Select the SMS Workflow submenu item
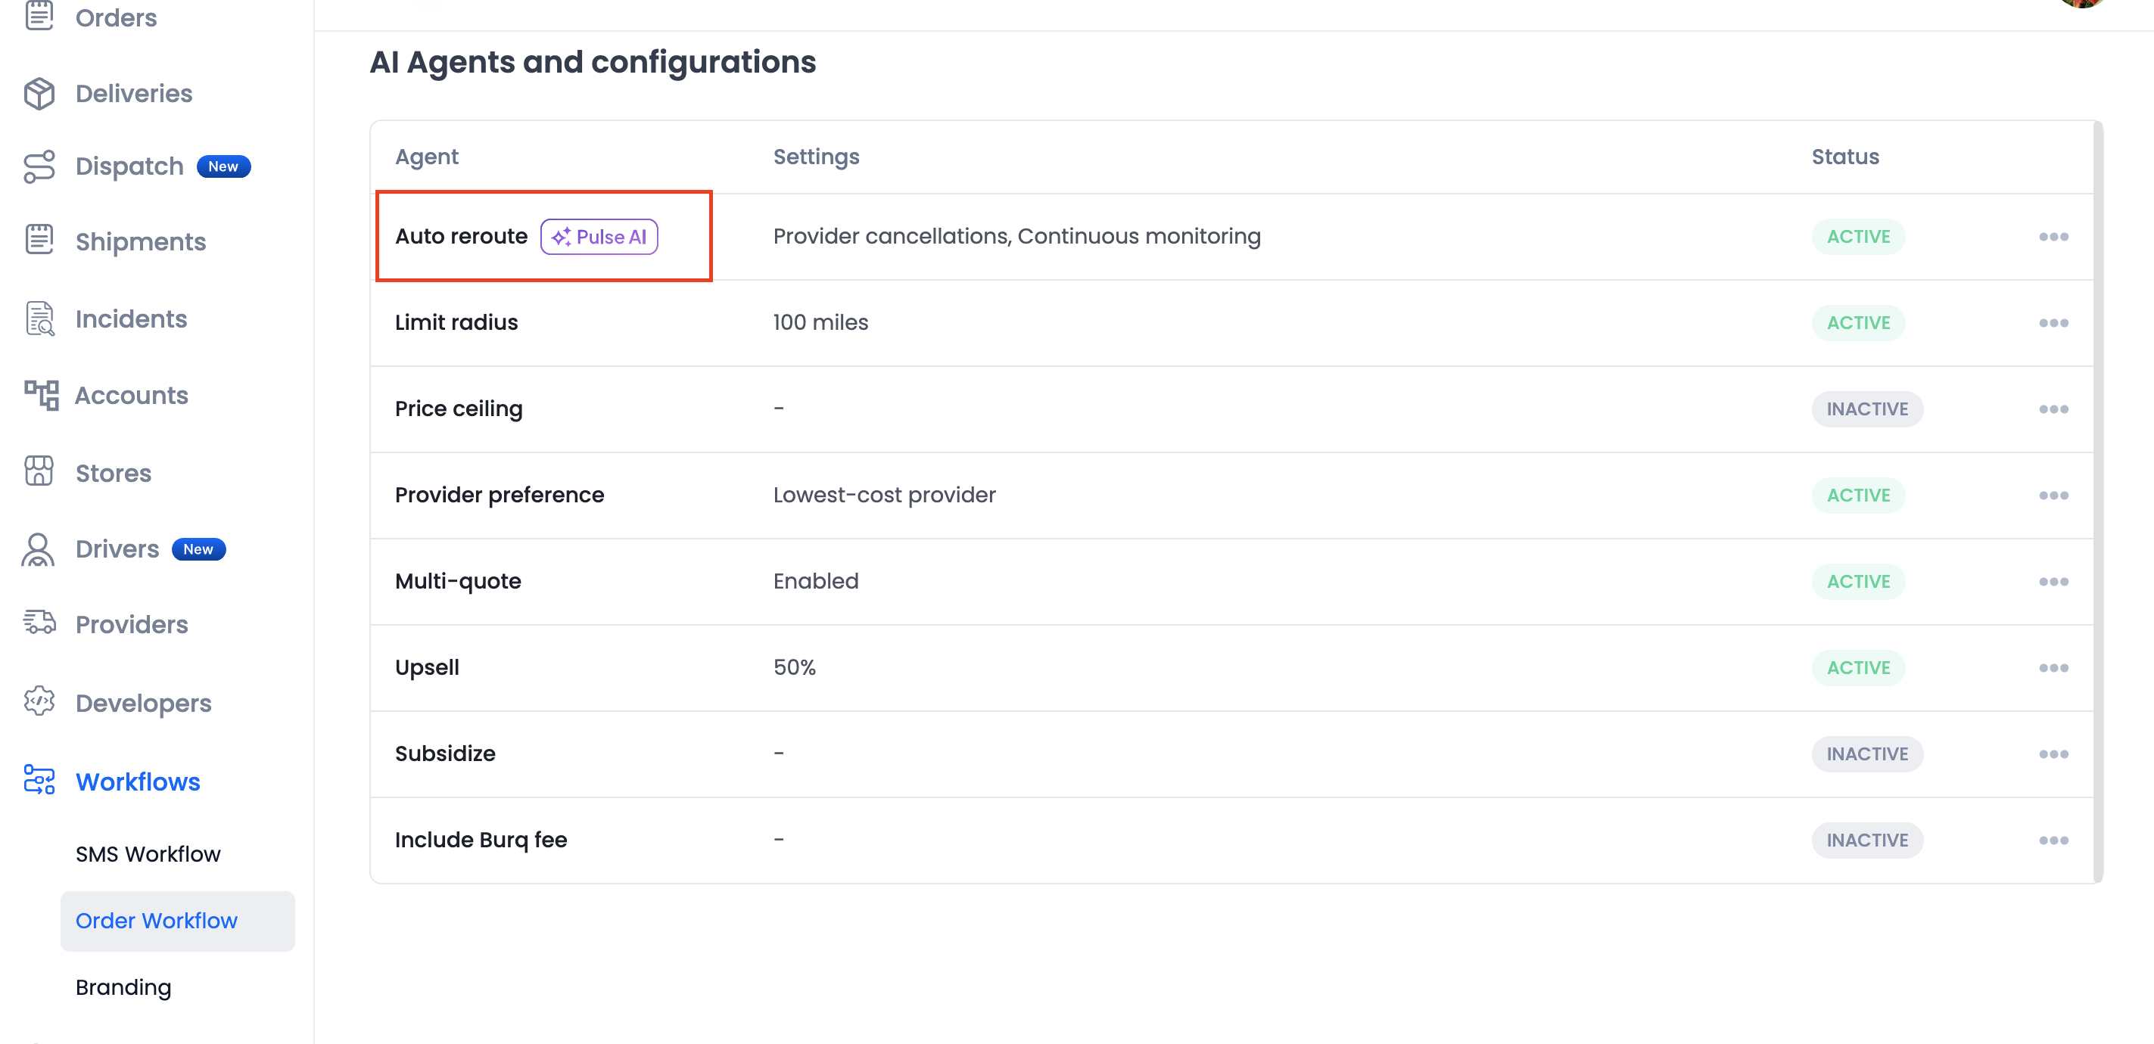Image resolution: width=2154 pixels, height=1044 pixels. tap(148, 854)
